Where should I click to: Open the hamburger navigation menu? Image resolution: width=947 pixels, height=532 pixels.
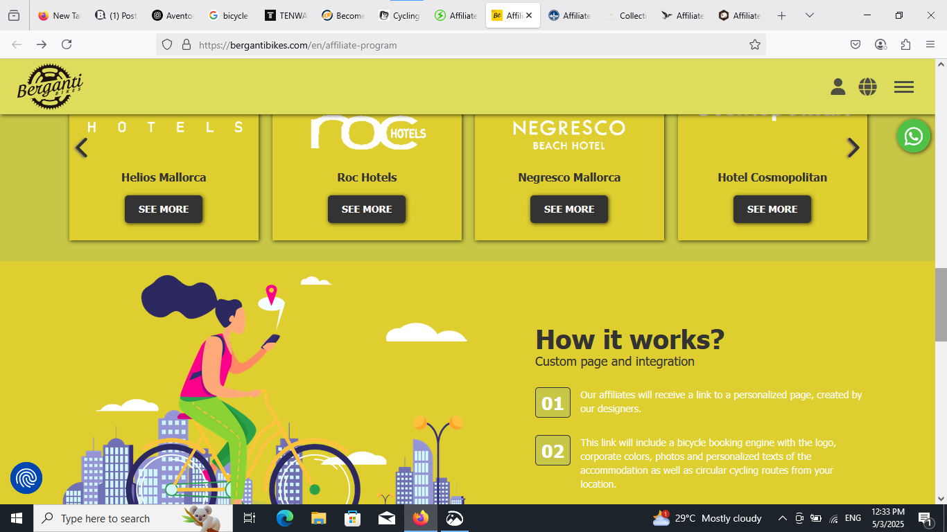point(904,87)
